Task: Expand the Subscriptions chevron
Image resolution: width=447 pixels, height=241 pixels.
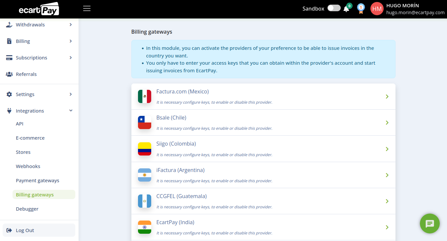Action: (71, 57)
